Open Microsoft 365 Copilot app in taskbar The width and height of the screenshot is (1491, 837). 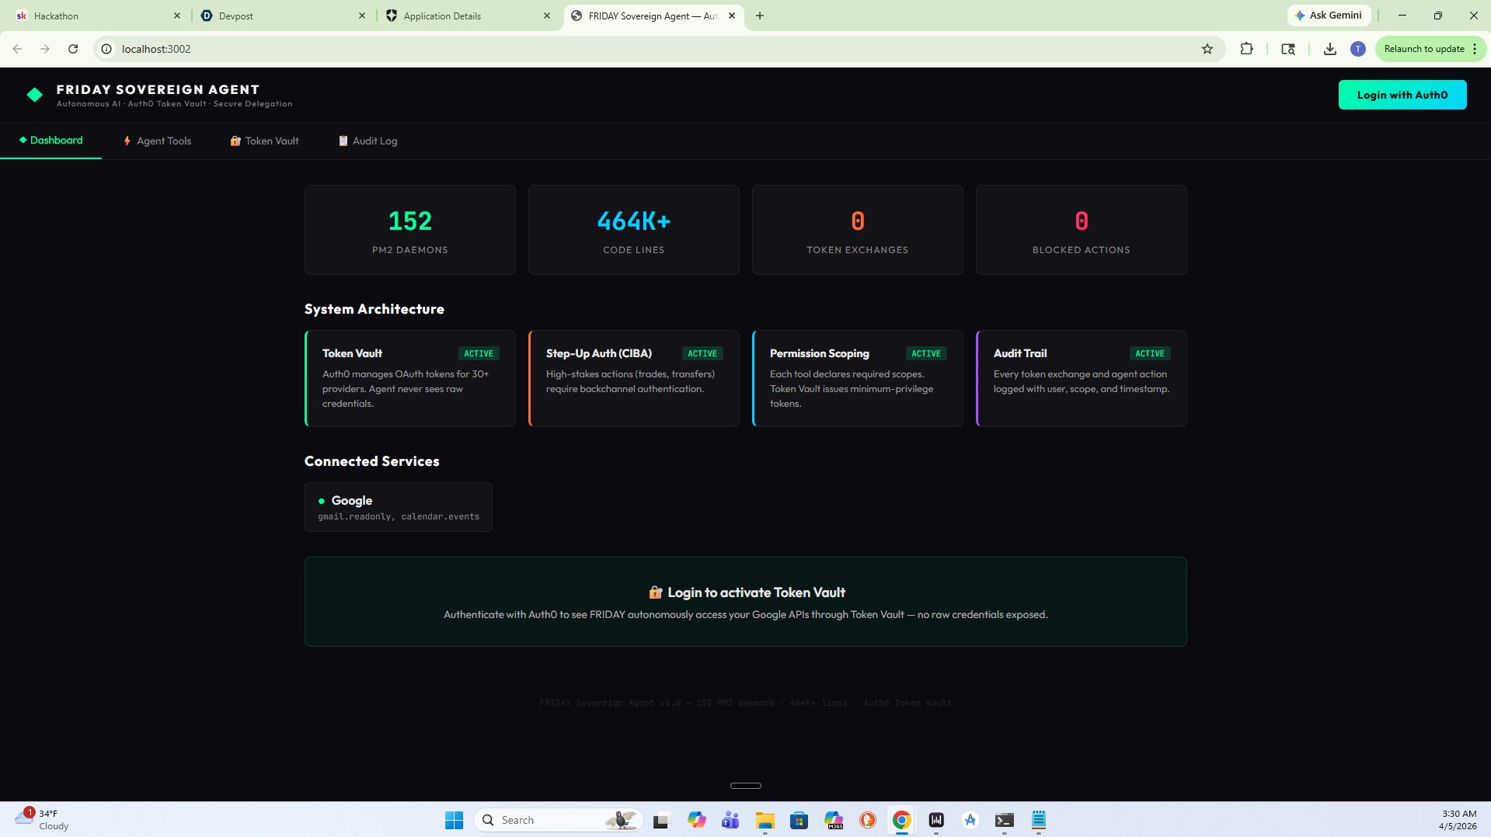(834, 820)
